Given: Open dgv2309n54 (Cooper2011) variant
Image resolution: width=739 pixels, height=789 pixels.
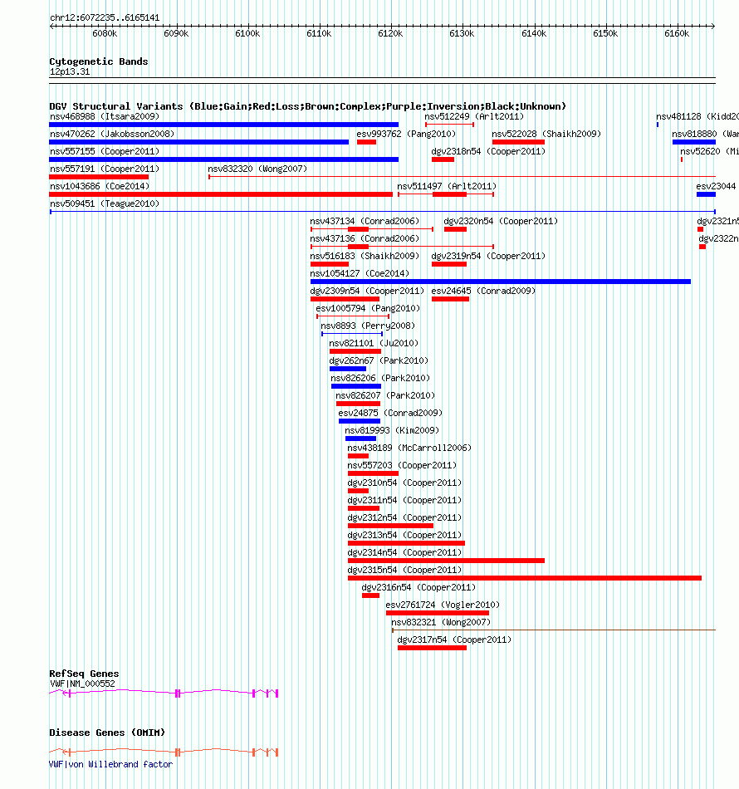Looking at the screenshot, I should (367, 291).
